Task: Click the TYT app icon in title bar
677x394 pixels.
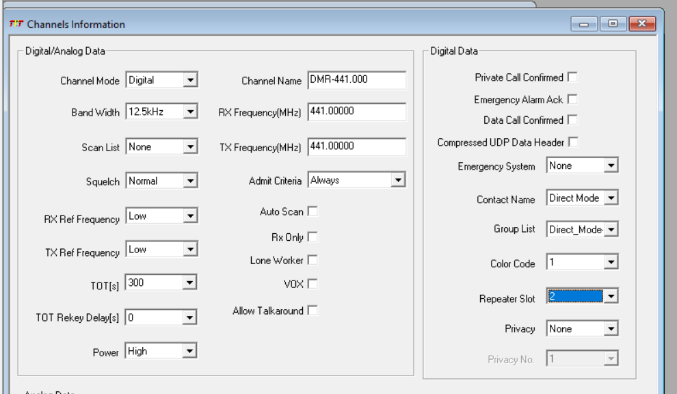Action: (x=16, y=24)
